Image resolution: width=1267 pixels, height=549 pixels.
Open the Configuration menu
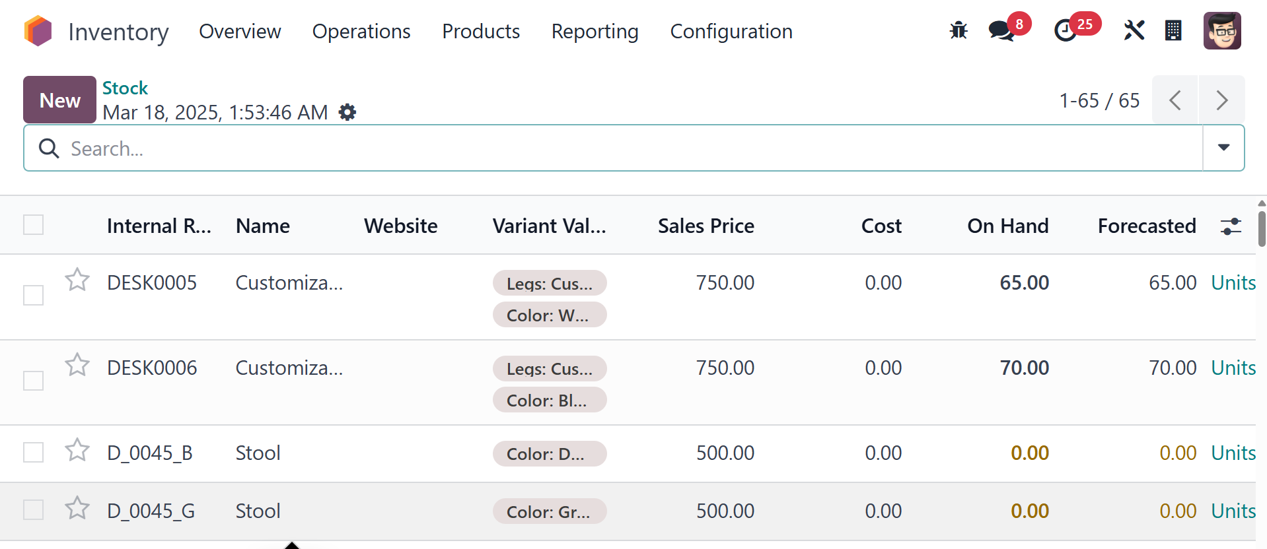tap(731, 32)
